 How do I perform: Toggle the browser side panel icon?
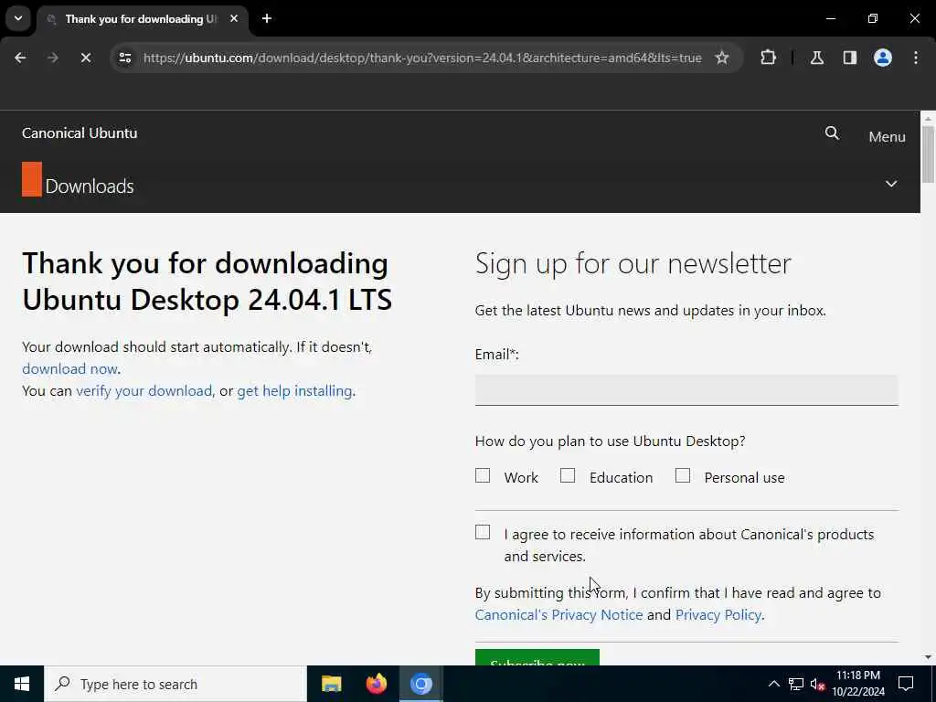tap(849, 58)
